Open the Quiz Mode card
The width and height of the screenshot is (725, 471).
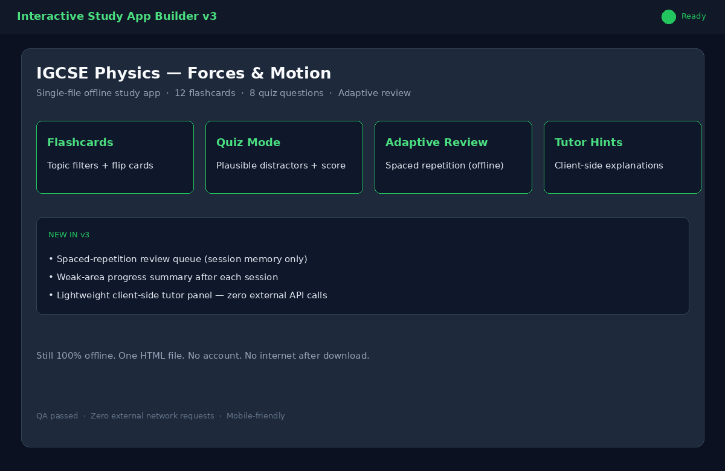(x=284, y=157)
